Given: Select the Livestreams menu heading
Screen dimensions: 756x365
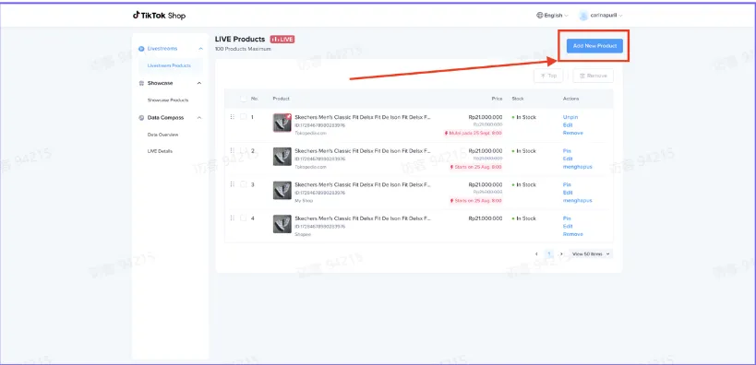Looking at the screenshot, I should pyautogui.click(x=162, y=49).
